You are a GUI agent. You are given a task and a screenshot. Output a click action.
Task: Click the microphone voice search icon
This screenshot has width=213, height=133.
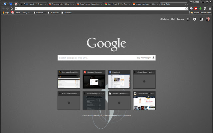point(153,58)
